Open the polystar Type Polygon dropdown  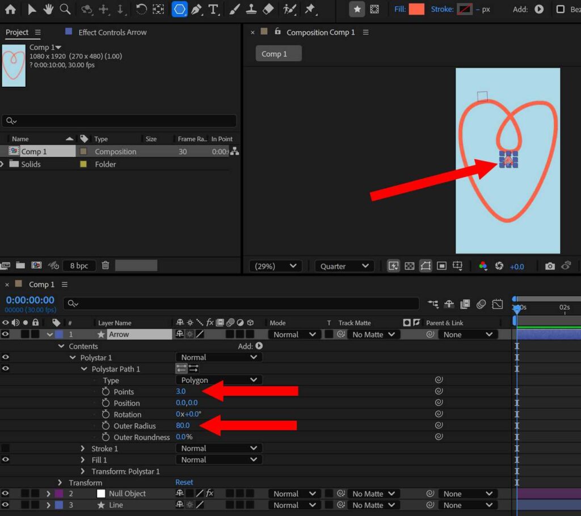pyautogui.click(x=218, y=380)
